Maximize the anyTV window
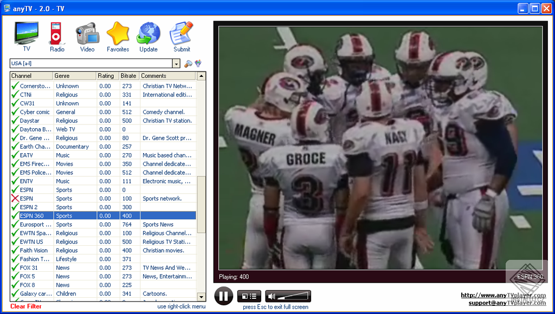 [x=535, y=9]
